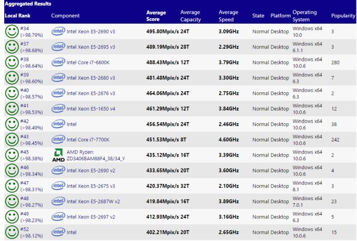Open the Intel Xeon E5-2680 v3 entry
The height and width of the screenshot is (241, 357).
91,78
